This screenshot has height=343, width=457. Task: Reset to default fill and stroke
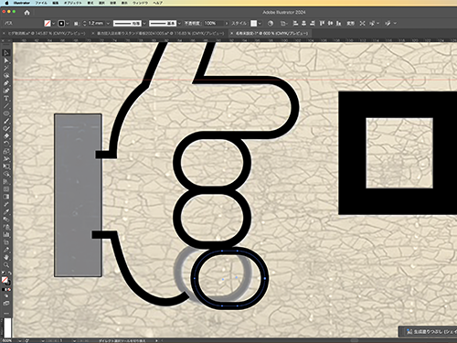coord(4,273)
